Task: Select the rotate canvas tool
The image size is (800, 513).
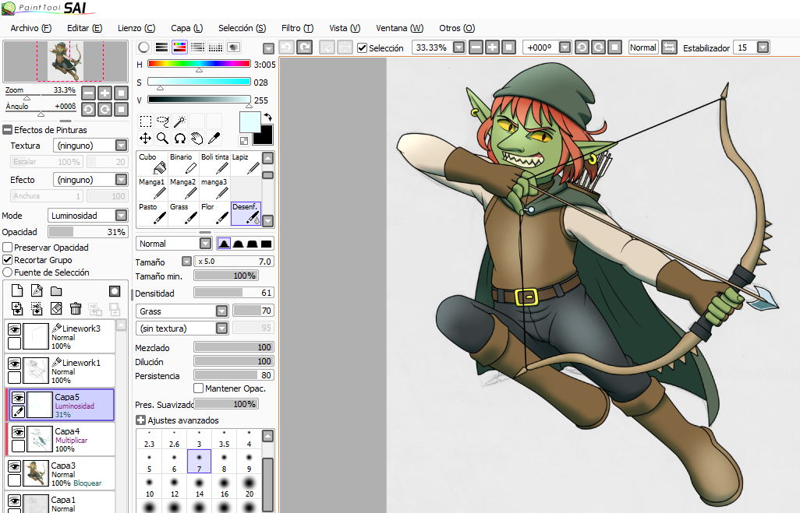Action: click(179, 138)
